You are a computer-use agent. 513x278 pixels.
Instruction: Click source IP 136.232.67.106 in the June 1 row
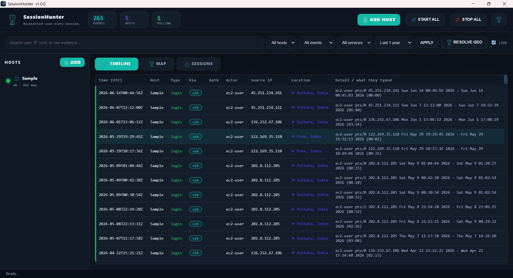(266, 122)
